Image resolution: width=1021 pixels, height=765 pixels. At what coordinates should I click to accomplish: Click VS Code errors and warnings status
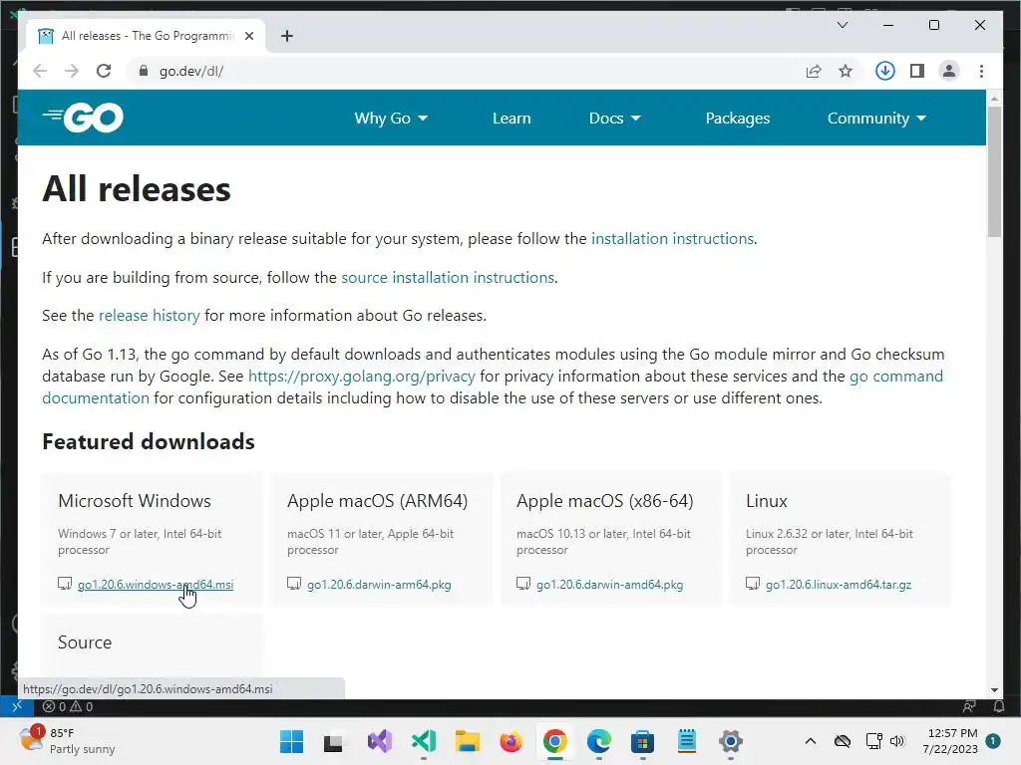[68, 706]
